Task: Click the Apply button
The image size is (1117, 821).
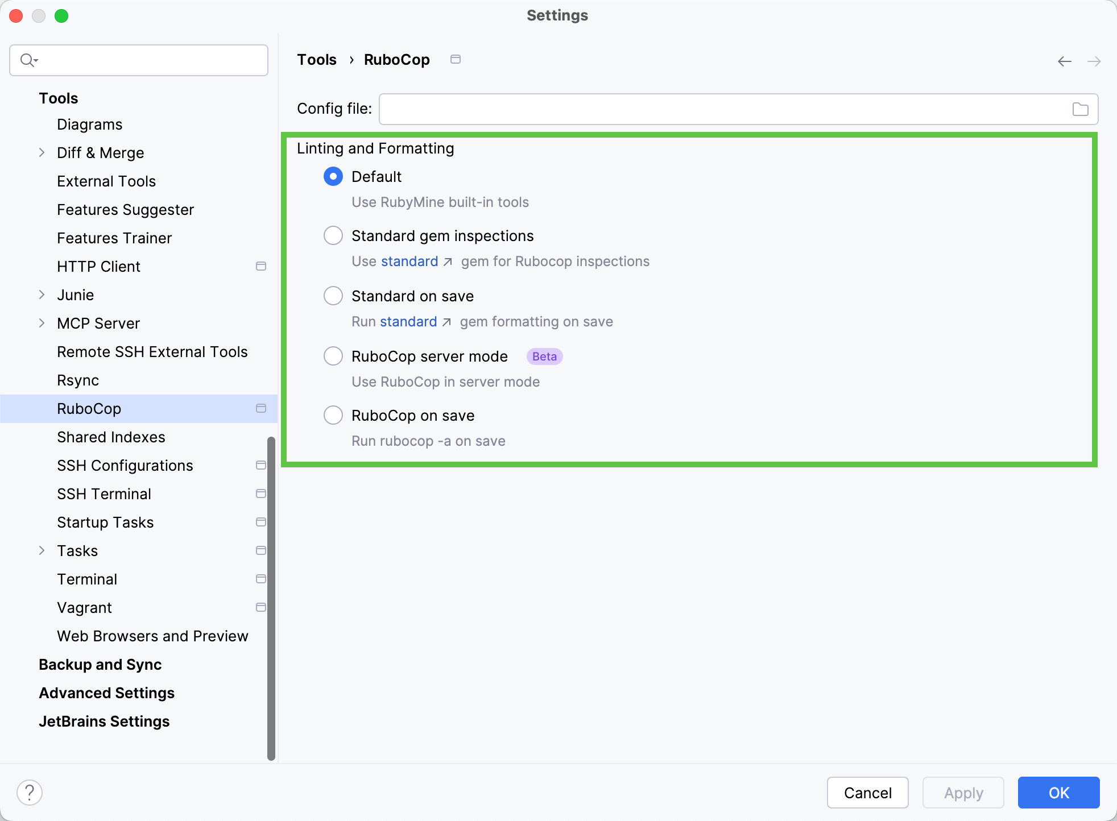Action: 963,792
